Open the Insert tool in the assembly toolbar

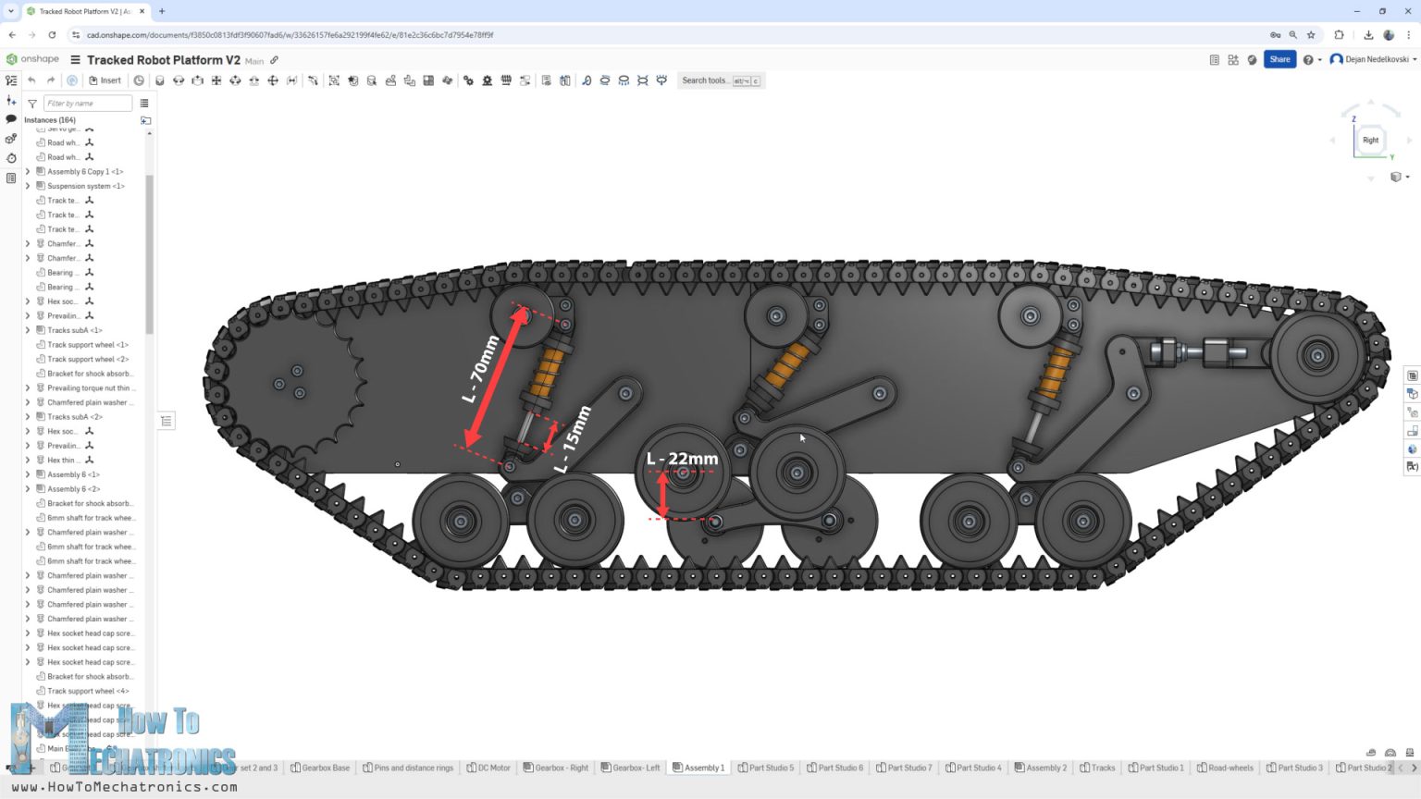coord(105,80)
